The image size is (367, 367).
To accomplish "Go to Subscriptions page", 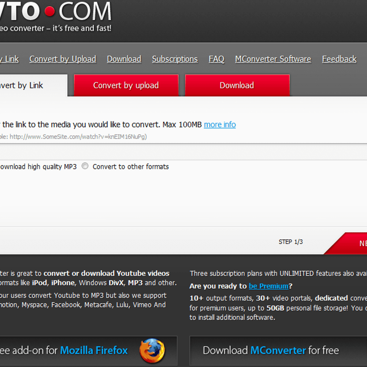I will pyautogui.click(x=175, y=59).
